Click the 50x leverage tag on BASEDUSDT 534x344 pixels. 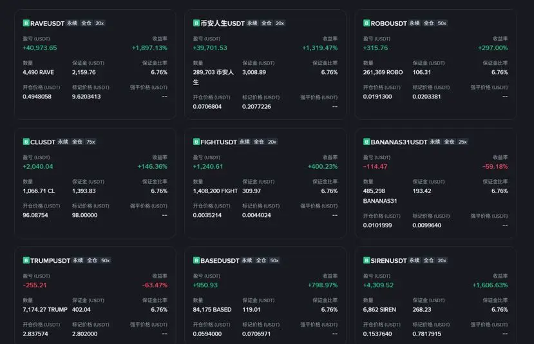274,260
